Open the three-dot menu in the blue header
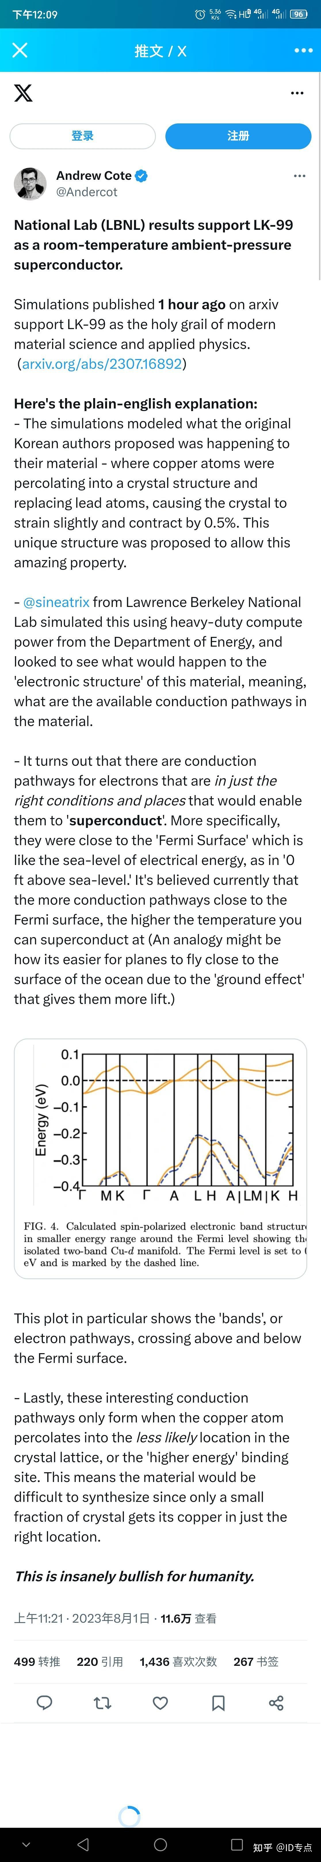The image size is (321, 1862). click(x=303, y=51)
